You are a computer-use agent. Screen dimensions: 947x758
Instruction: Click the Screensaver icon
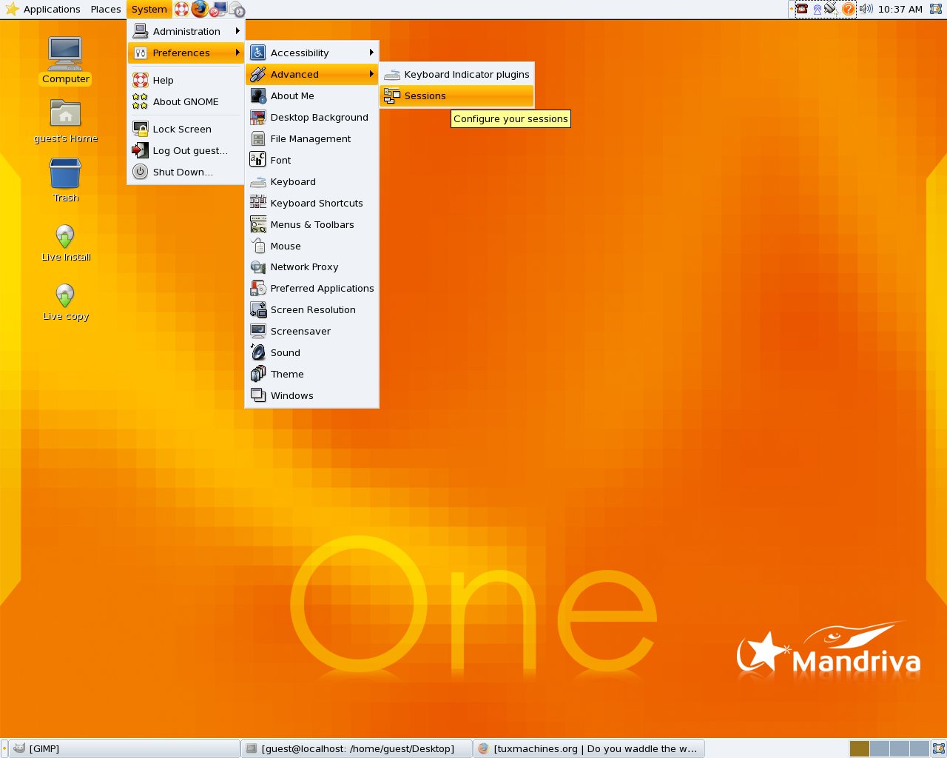[257, 332]
